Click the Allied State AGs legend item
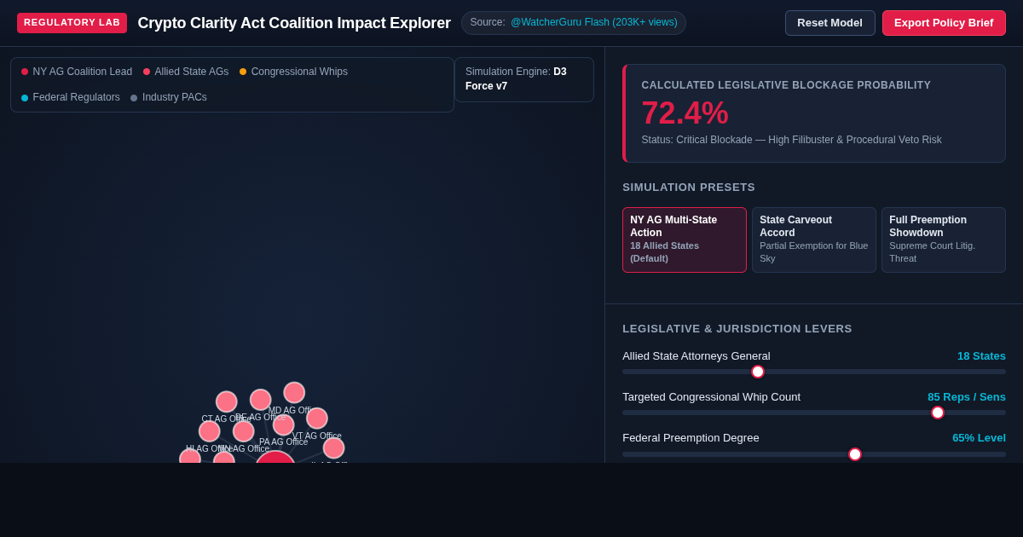 [x=186, y=72]
